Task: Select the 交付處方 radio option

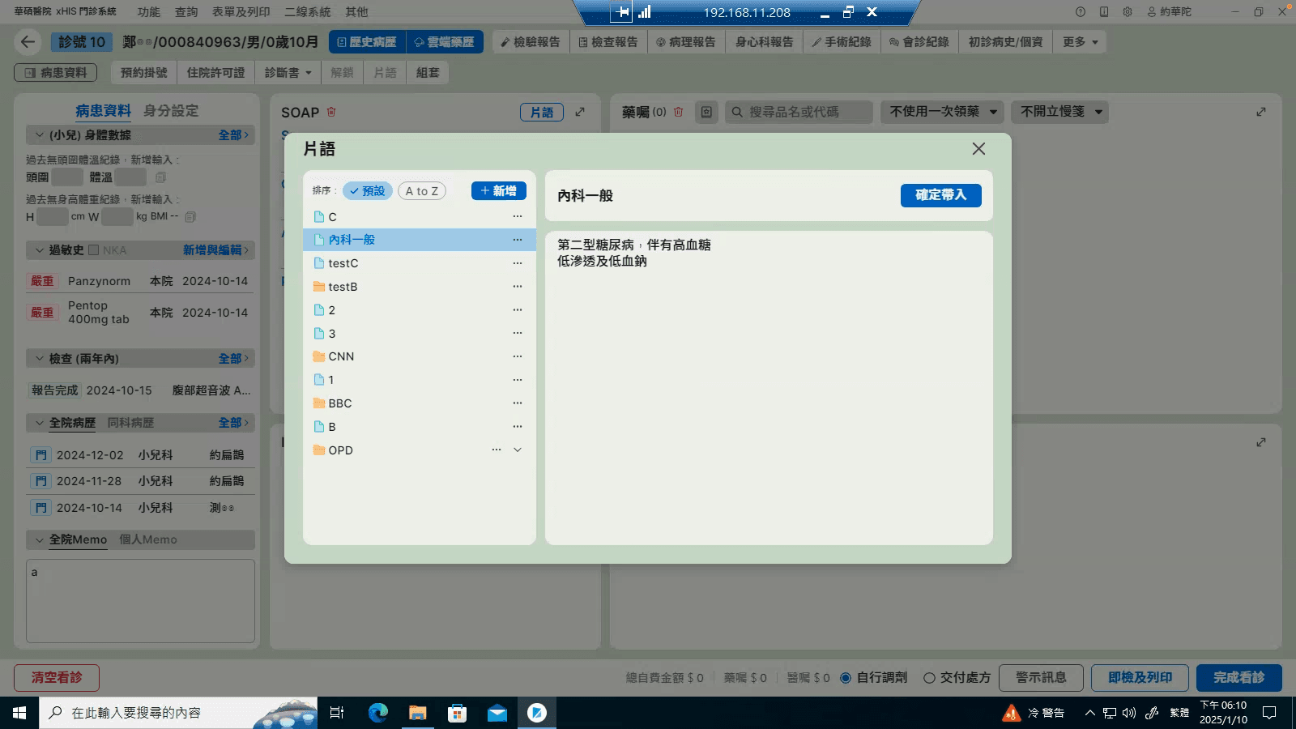Action: 929,678
